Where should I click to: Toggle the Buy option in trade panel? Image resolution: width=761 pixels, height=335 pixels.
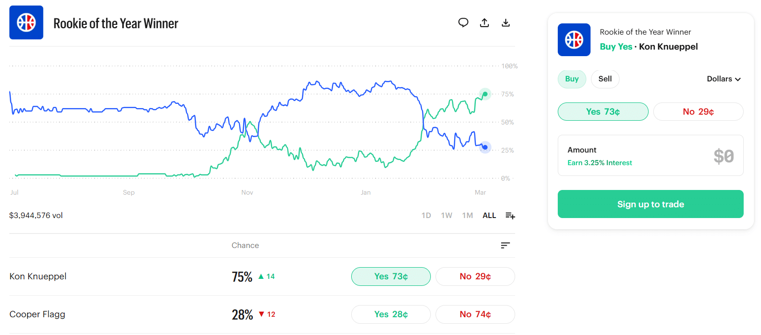tap(571, 79)
